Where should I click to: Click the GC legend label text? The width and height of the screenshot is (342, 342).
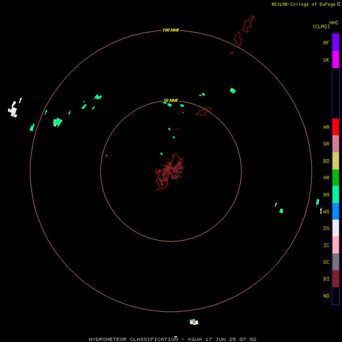326,262
